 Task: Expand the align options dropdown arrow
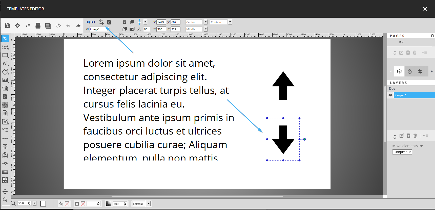(x=145, y=22)
